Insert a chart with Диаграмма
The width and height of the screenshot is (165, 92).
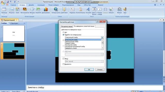46,10
